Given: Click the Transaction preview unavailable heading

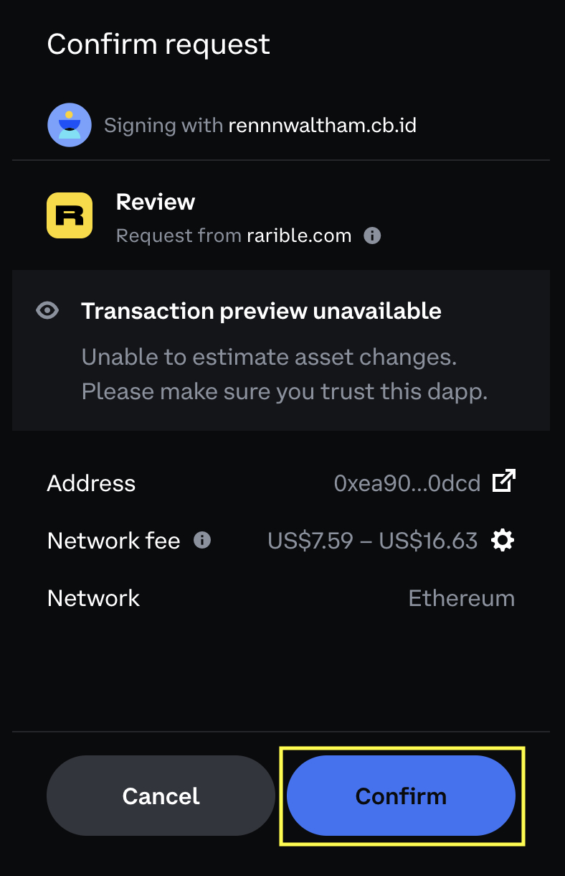Looking at the screenshot, I should [261, 311].
